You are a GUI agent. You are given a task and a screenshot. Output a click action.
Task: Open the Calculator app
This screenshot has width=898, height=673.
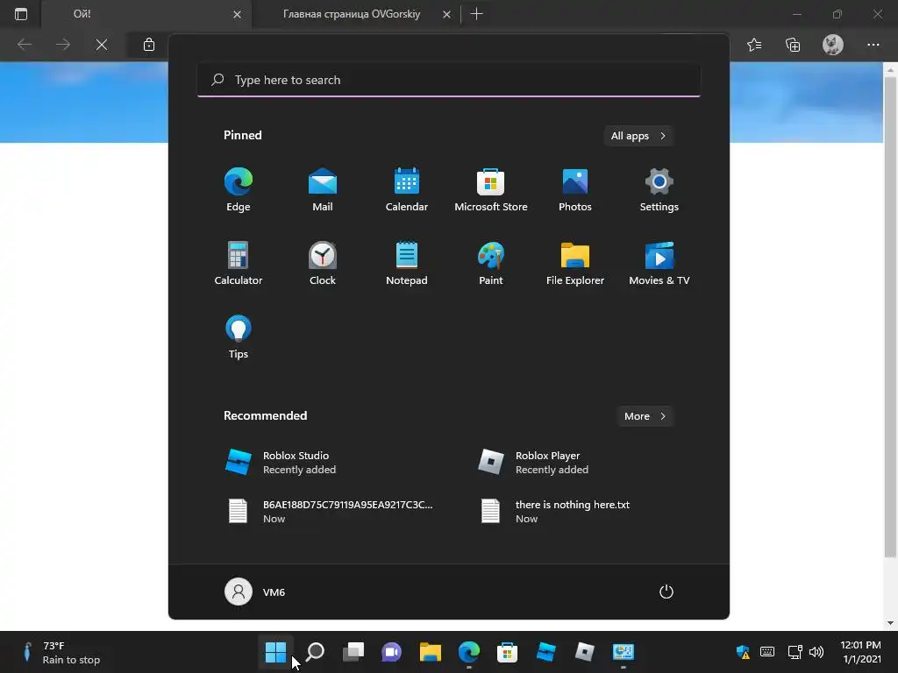coord(239,263)
